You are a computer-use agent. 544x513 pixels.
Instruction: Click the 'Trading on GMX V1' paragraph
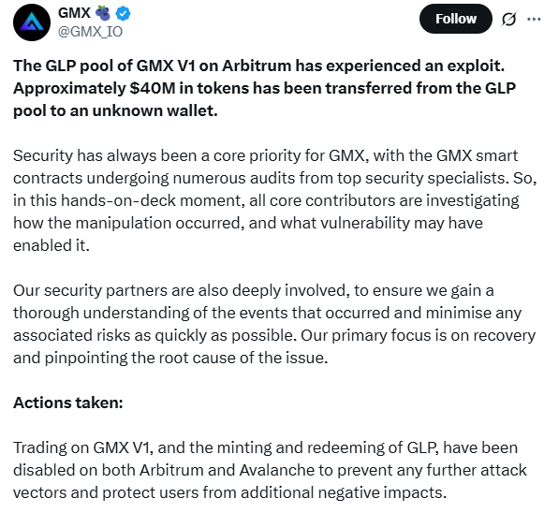tap(270, 470)
